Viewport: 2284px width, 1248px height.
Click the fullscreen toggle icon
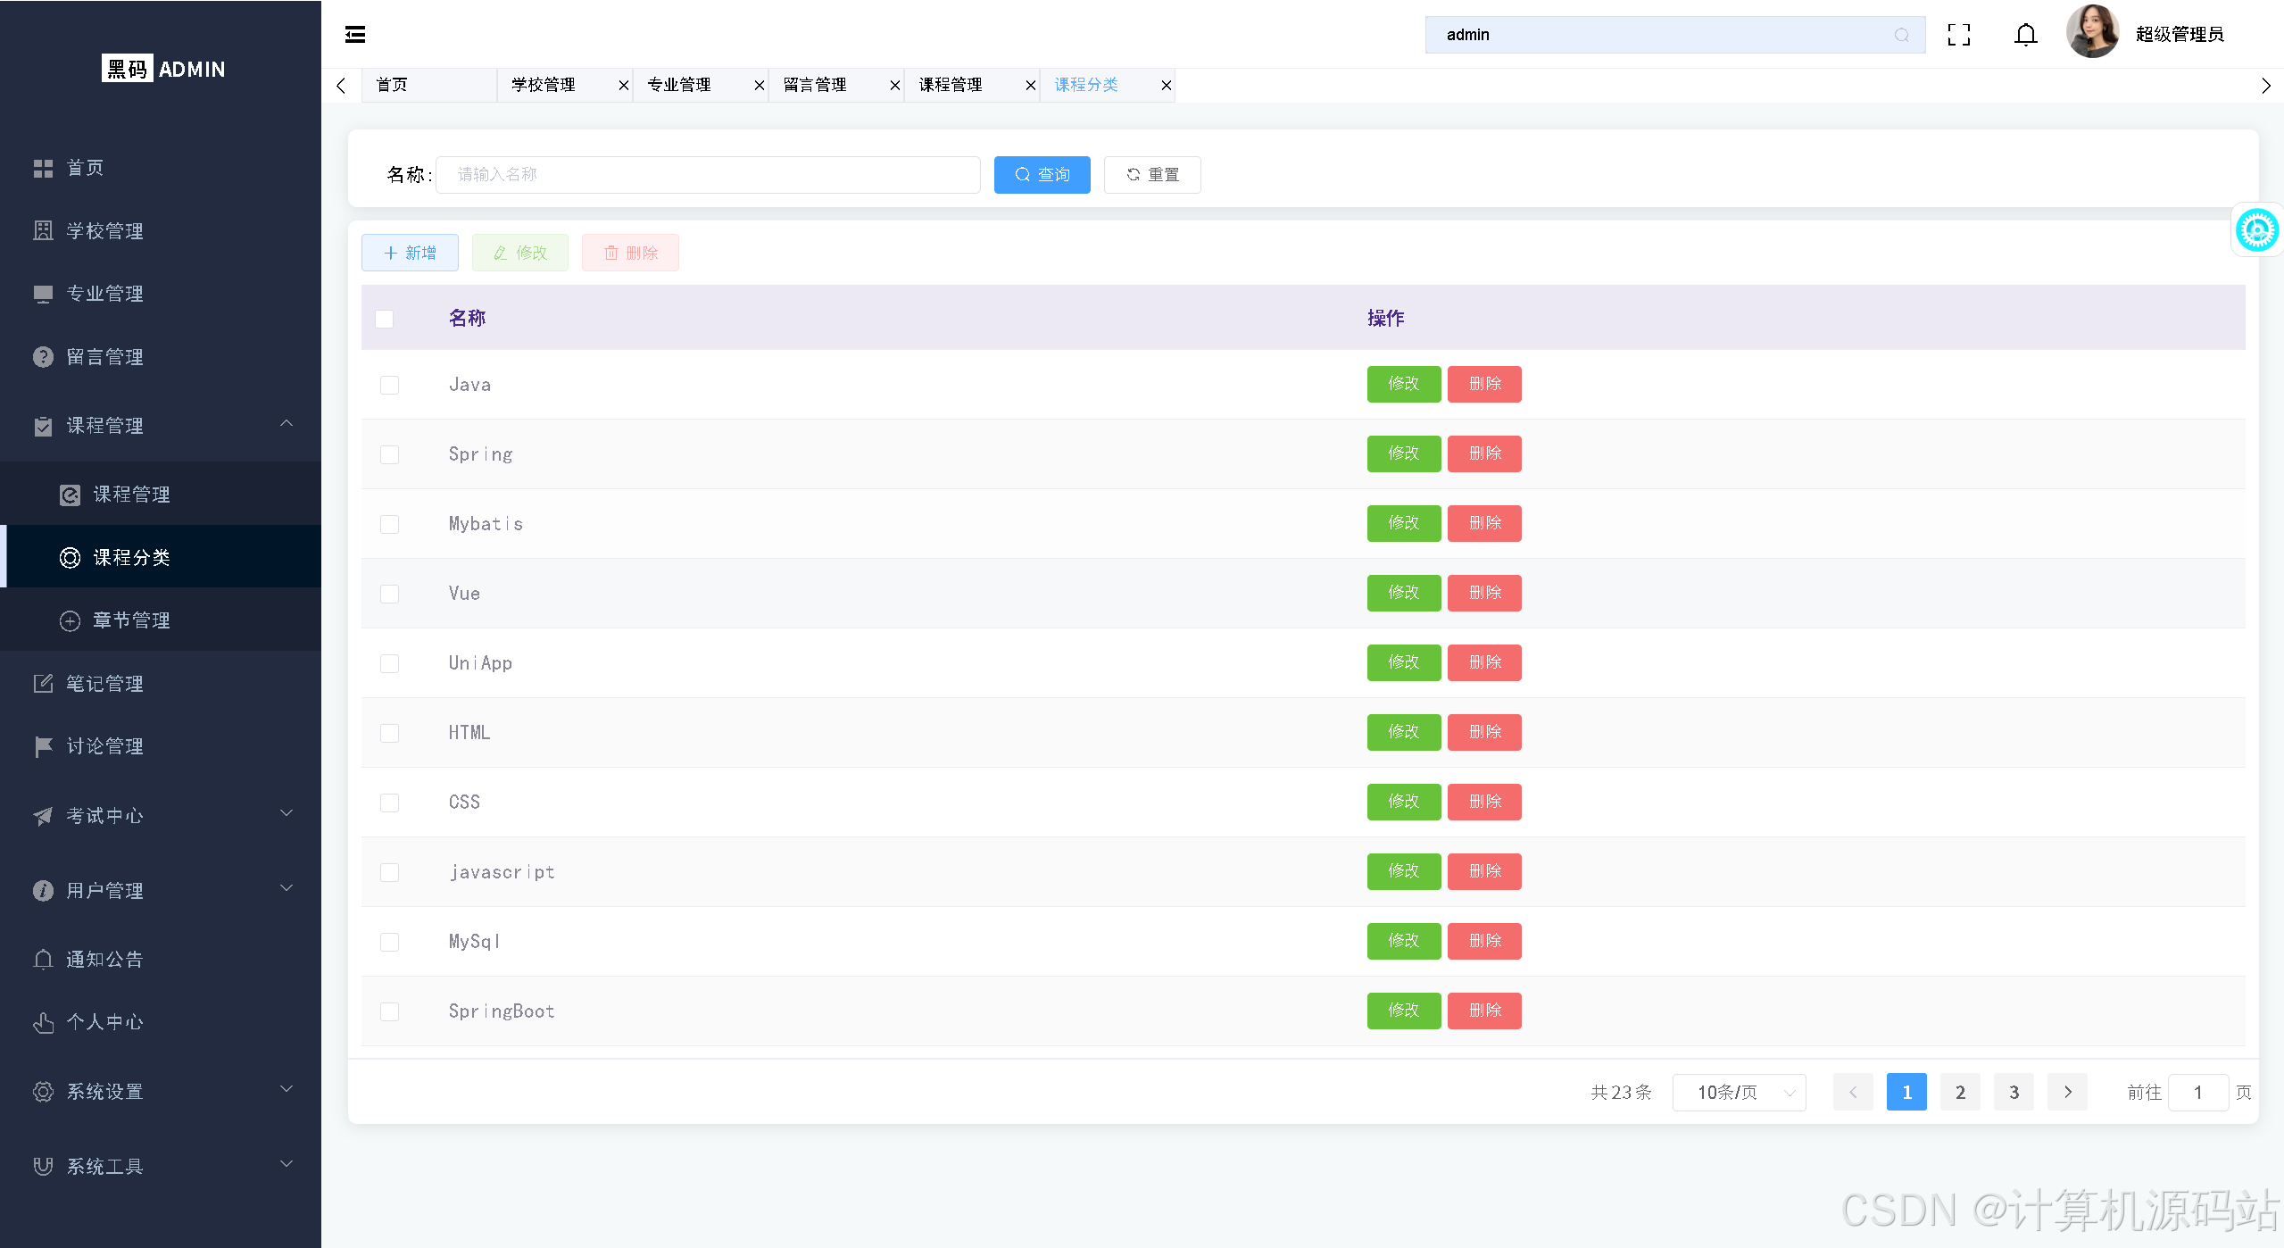point(1959,35)
